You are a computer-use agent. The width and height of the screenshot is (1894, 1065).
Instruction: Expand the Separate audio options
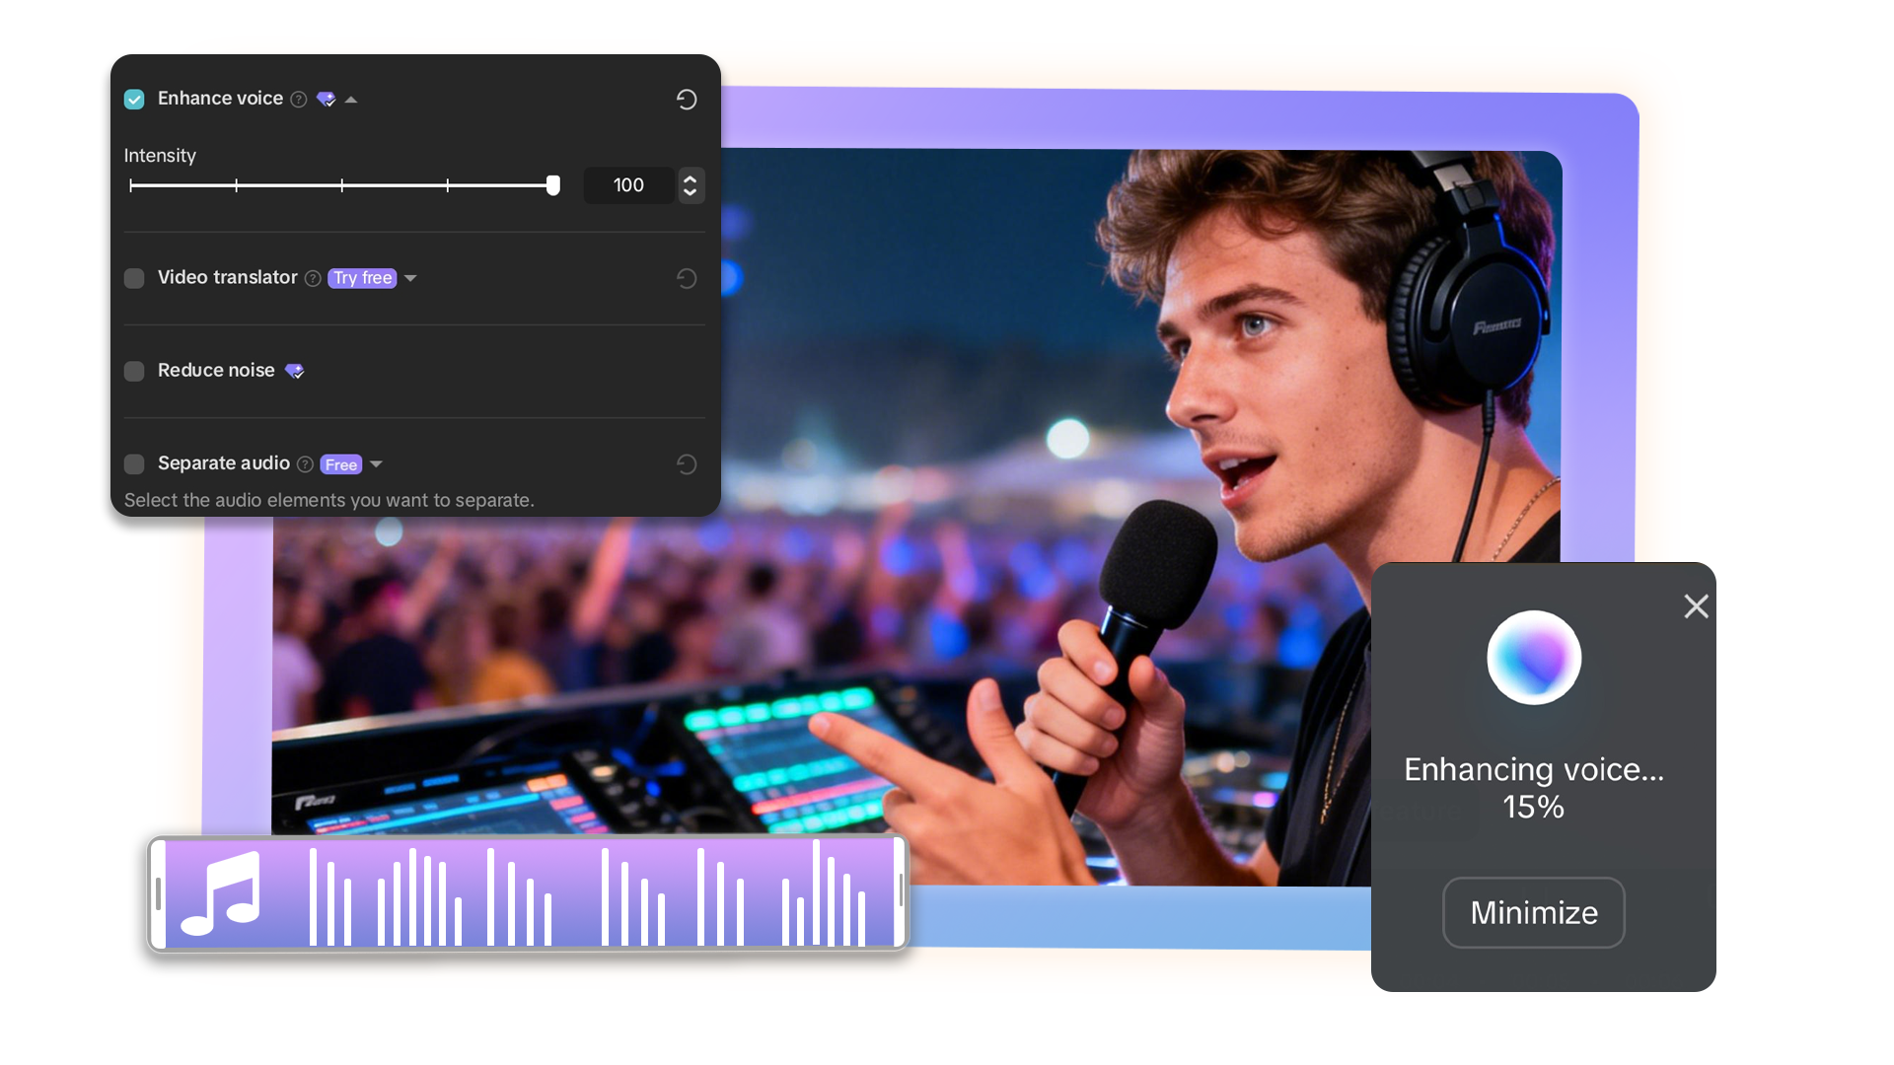click(x=376, y=463)
